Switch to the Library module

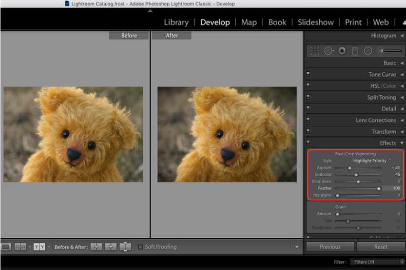(x=176, y=22)
